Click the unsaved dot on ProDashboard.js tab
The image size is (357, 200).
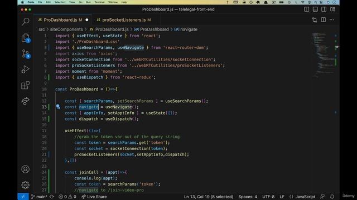click(x=87, y=20)
